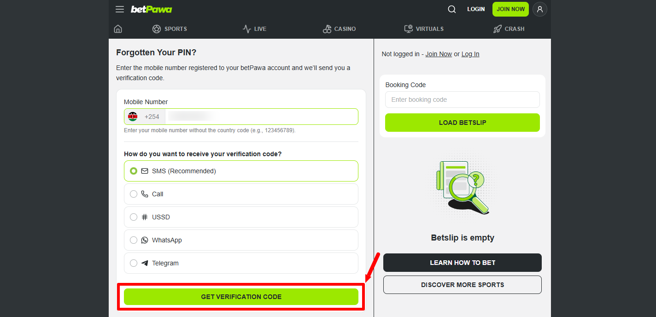Open the SPORTS tab
The image size is (656, 317).
tap(170, 29)
